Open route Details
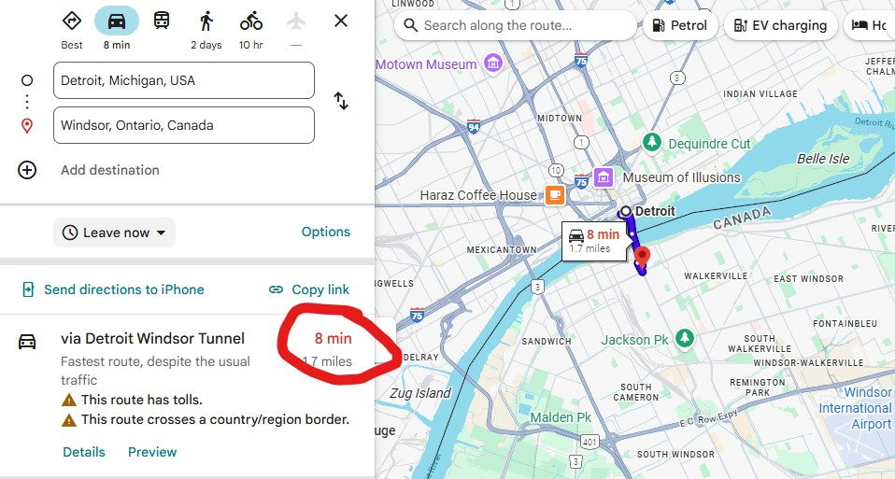895x479 pixels. 84,452
